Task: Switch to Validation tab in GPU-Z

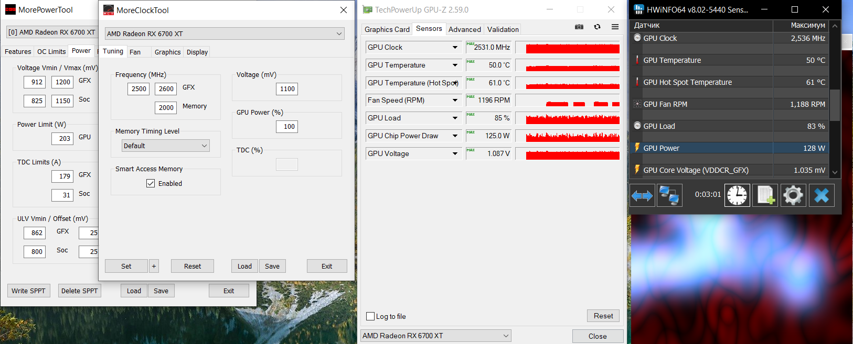Action: (503, 29)
